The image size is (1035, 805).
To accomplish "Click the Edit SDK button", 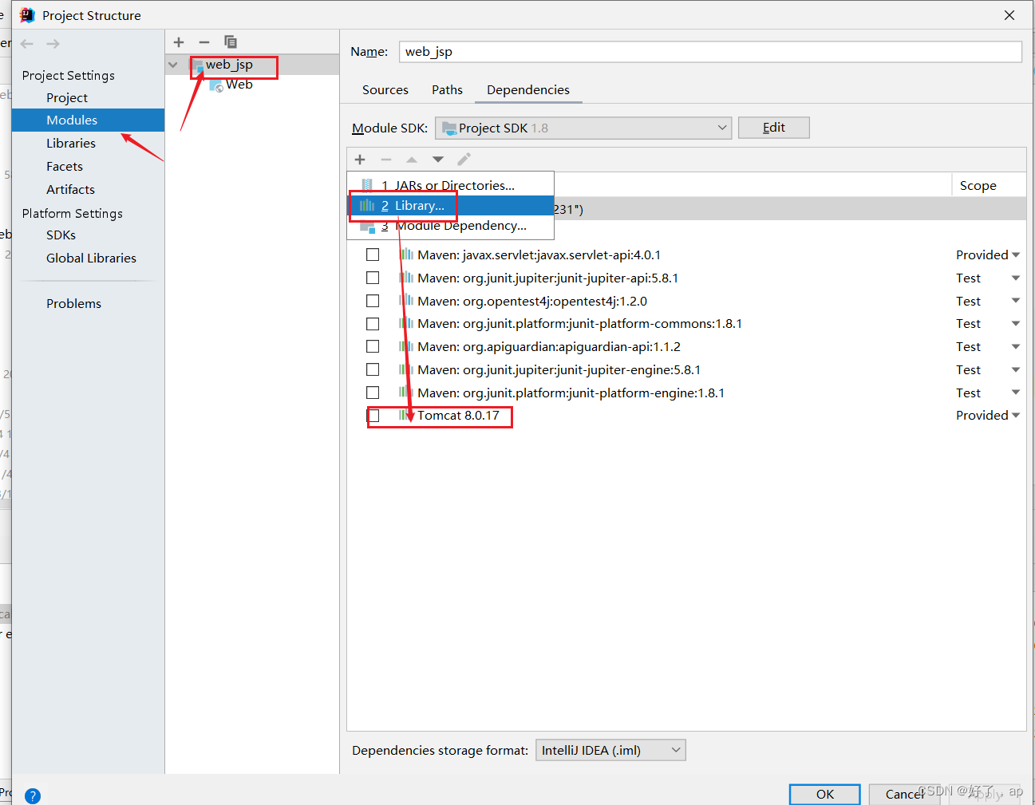I will [774, 128].
